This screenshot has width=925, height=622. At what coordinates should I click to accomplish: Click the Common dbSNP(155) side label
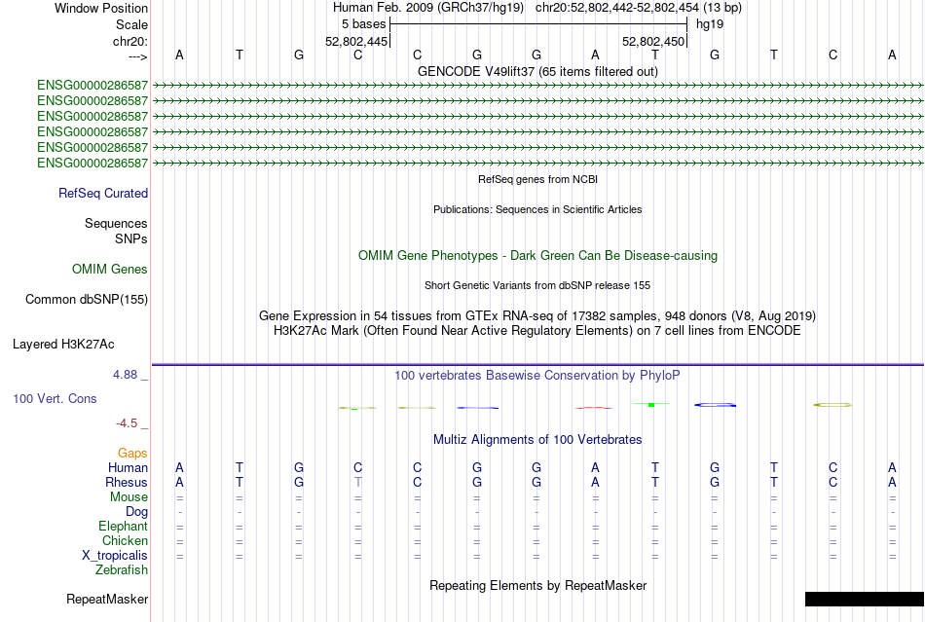tap(87, 300)
